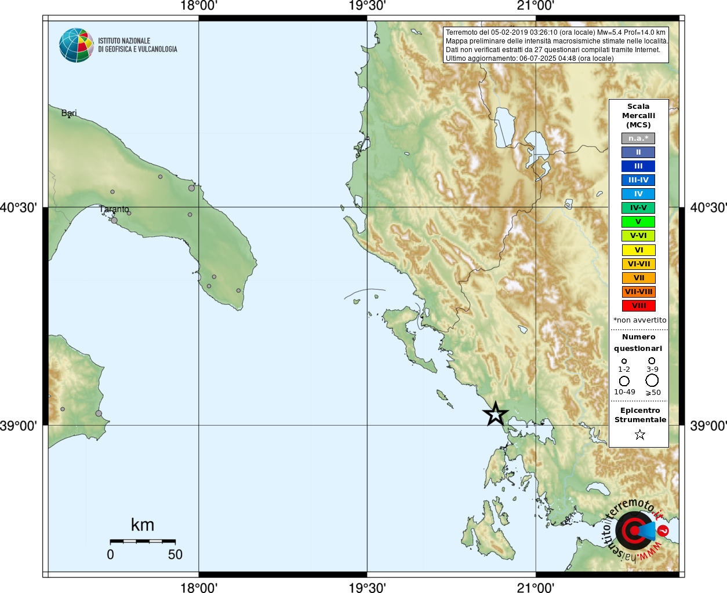Select the bright green V legend swatch
Viewport: 727px width, 593px height.
pyautogui.click(x=638, y=222)
